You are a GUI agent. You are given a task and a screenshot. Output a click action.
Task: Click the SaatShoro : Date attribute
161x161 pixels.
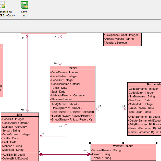tap(139, 100)
